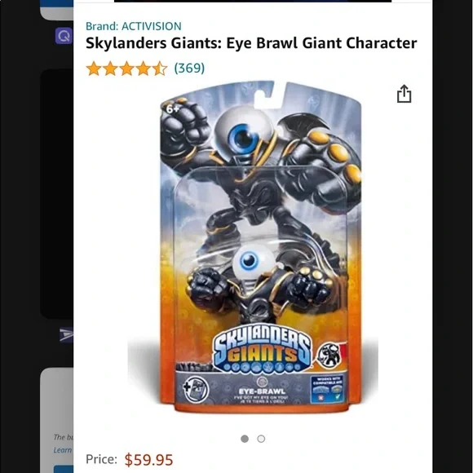473x473 pixels.
Task: Click the partially visible Learn link
Action: click(x=63, y=450)
